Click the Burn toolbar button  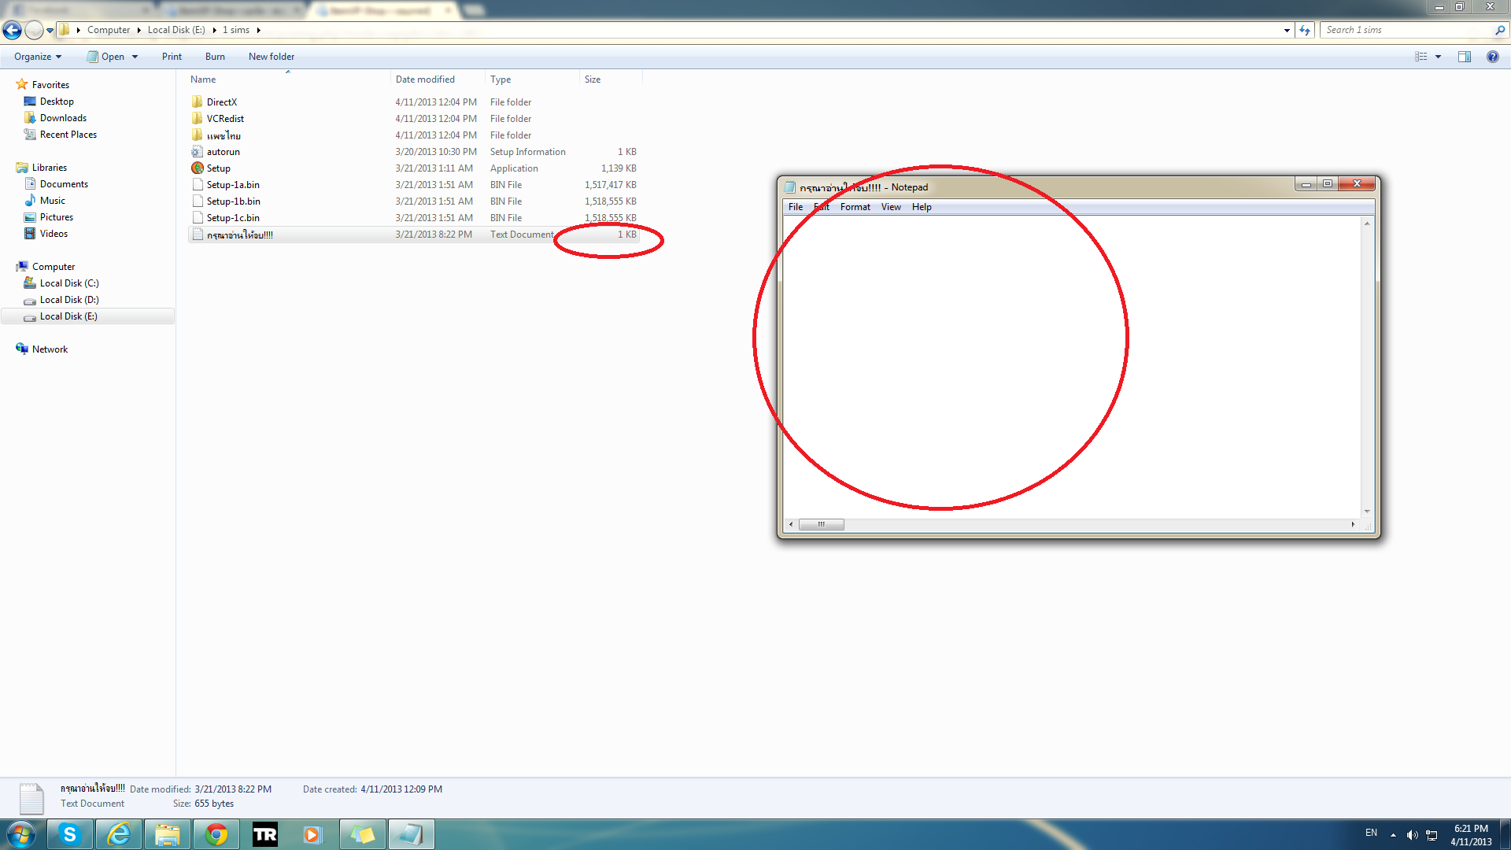[x=215, y=57]
